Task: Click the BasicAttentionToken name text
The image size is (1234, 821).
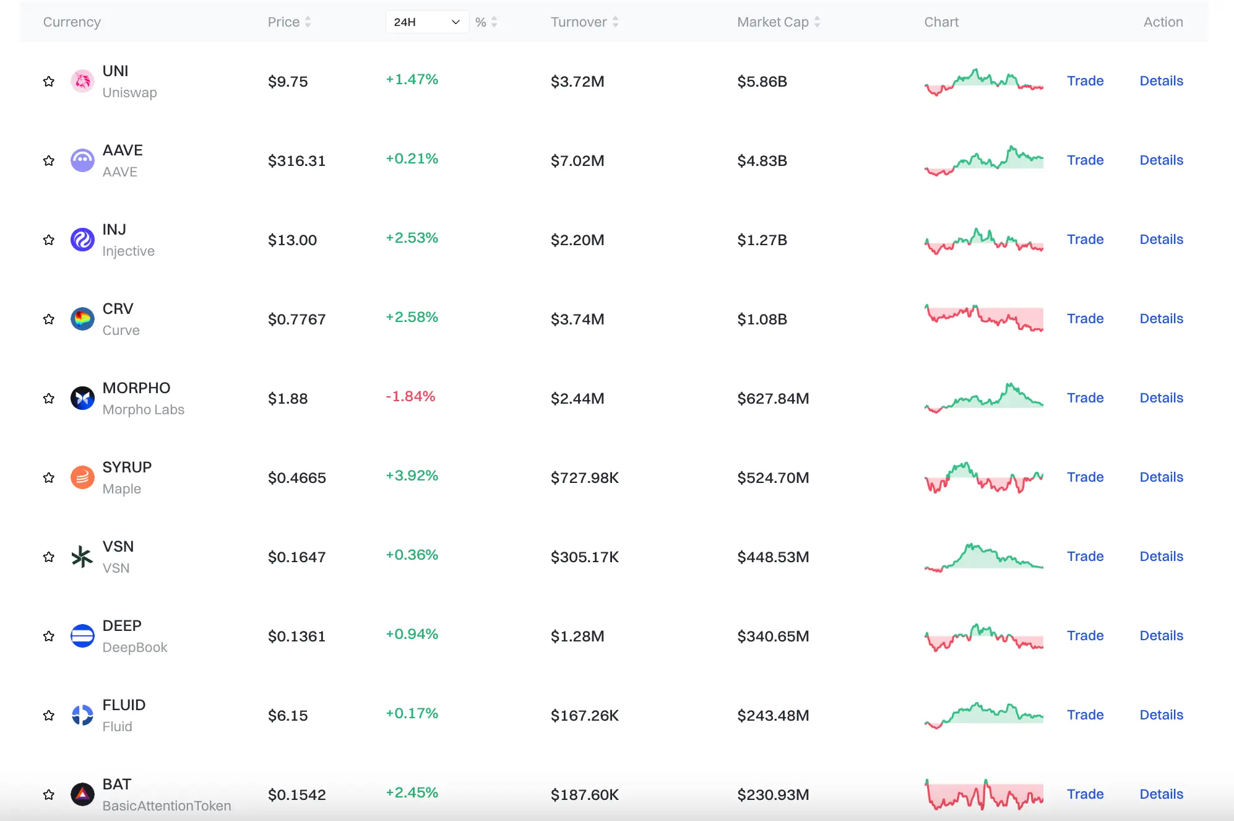Action: click(166, 806)
